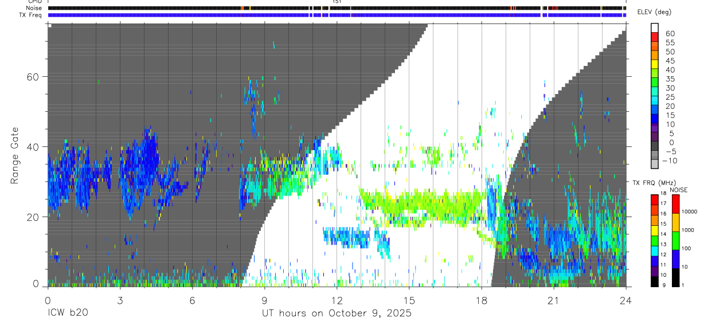The image size is (704, 325).
Task: Click the '12' tick on UT hours axis
Action: coord(337,300)
